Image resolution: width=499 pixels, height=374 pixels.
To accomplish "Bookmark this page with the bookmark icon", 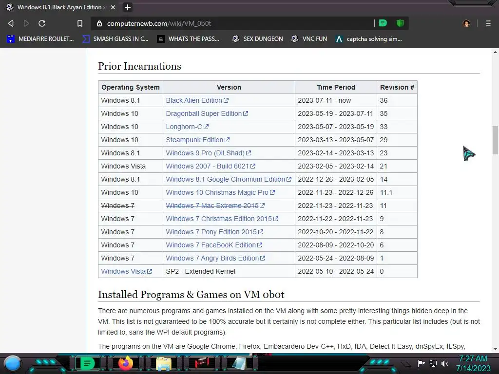I will point(80,23).
